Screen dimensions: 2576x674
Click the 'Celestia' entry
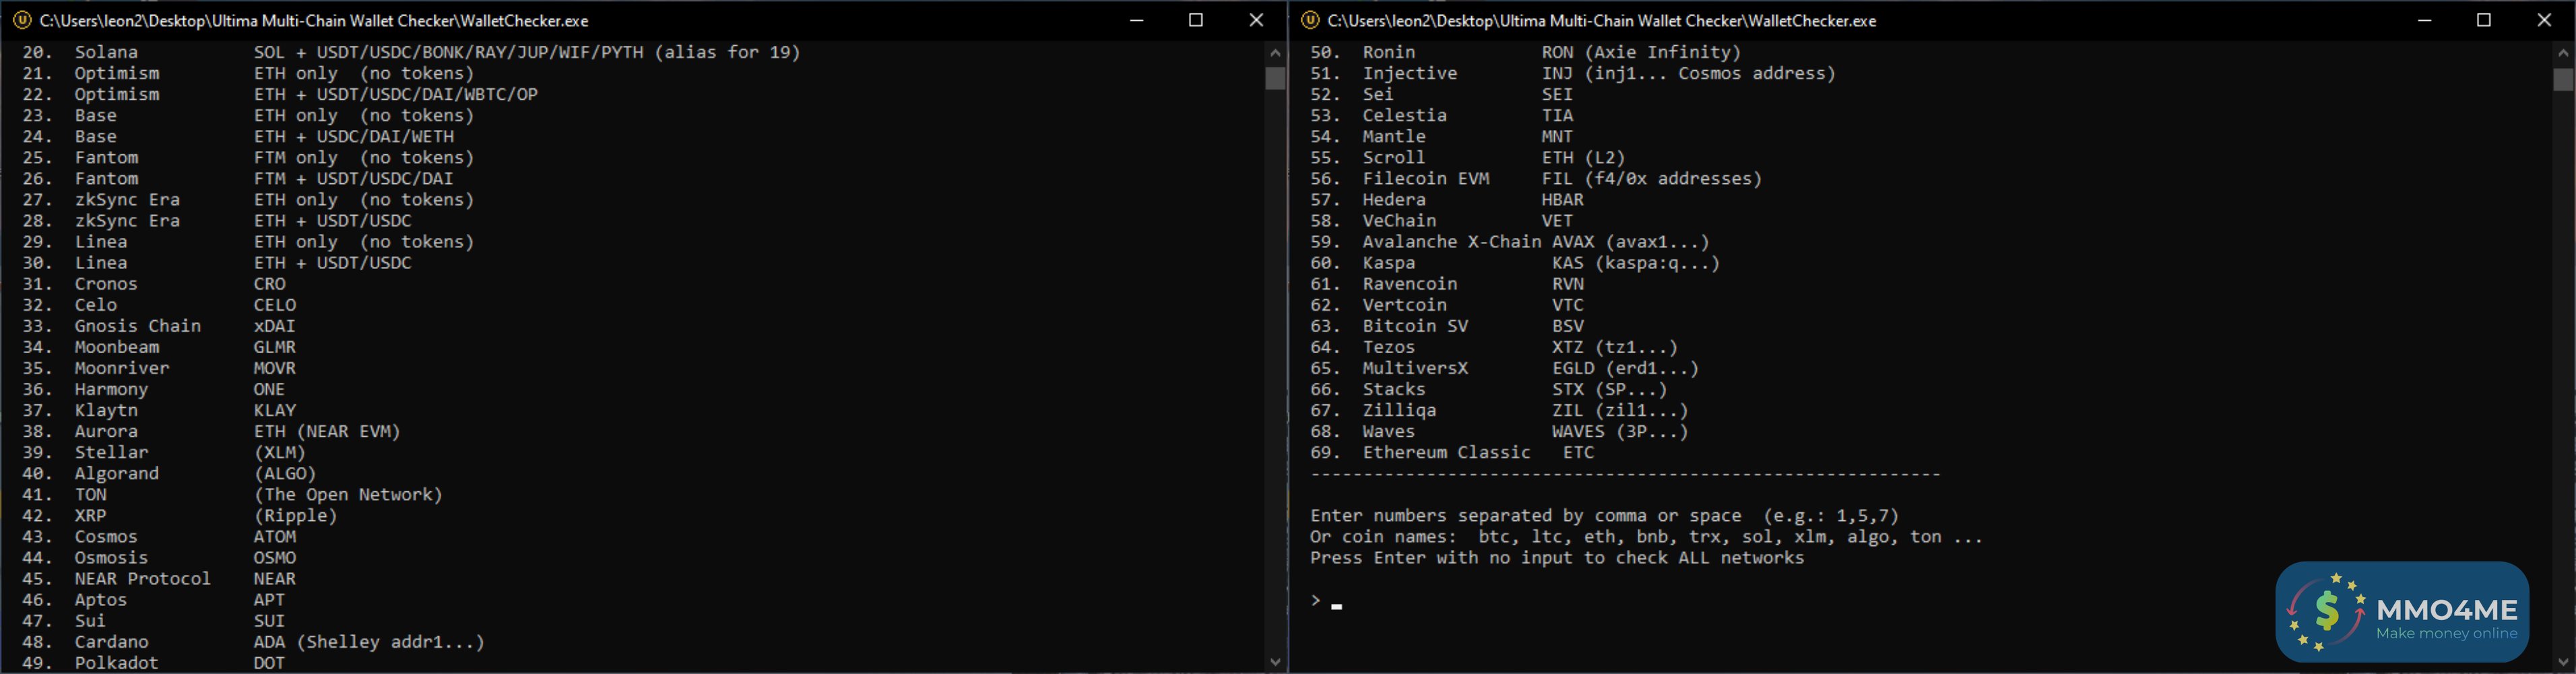pyautogui.click(x=1405, y=115)
